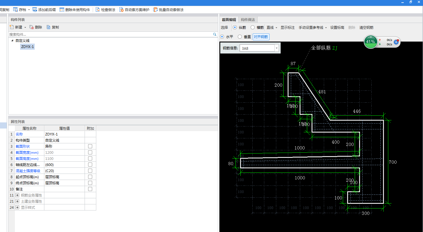Click the 名称 value cell ZDYX-1
This screenshot has width=423, height=232.
coord(64,134)
